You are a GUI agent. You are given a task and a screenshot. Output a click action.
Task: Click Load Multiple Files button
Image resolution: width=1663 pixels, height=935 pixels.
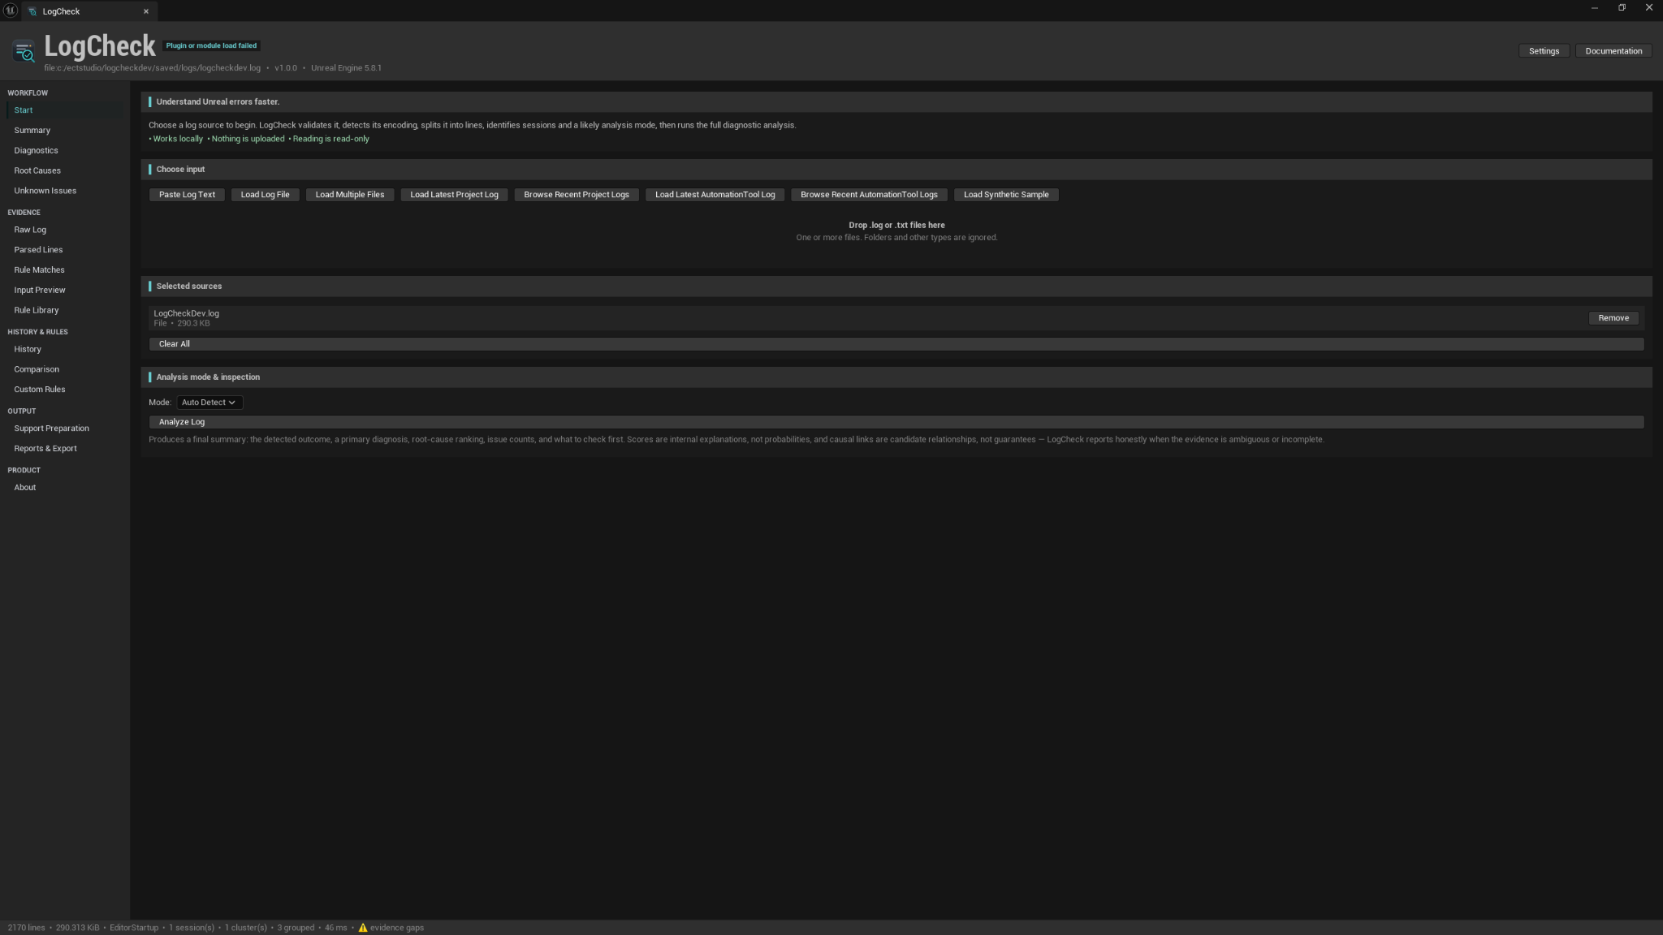(350, 195)
